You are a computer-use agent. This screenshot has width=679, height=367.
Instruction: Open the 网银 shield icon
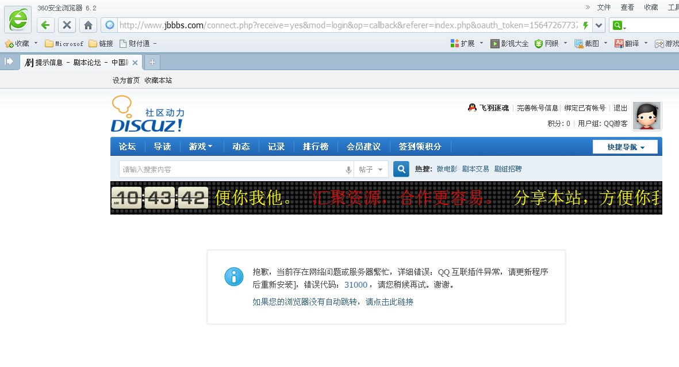pos(538,44)
